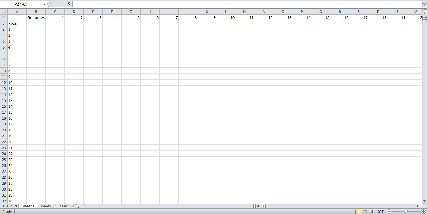Switch to Sheet2 tab
427x214 pixels.
coord(46,206)
